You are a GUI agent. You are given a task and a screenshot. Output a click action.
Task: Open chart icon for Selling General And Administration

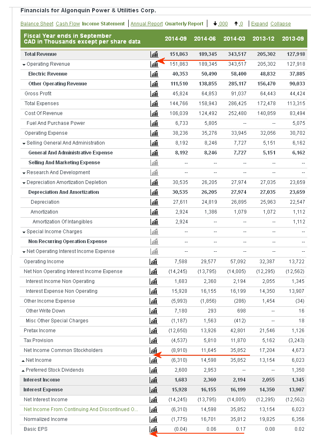tap(154, 143)
